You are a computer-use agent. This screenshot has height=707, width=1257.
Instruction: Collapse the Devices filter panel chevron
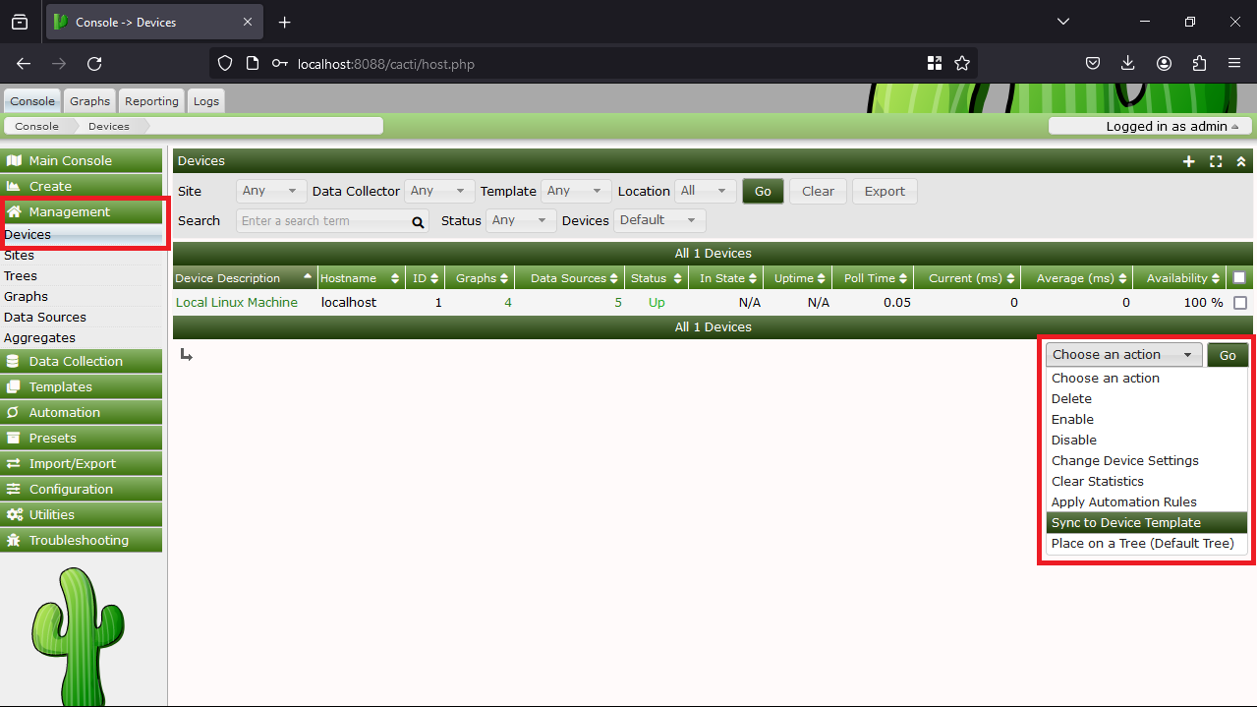pos(1241,161)
